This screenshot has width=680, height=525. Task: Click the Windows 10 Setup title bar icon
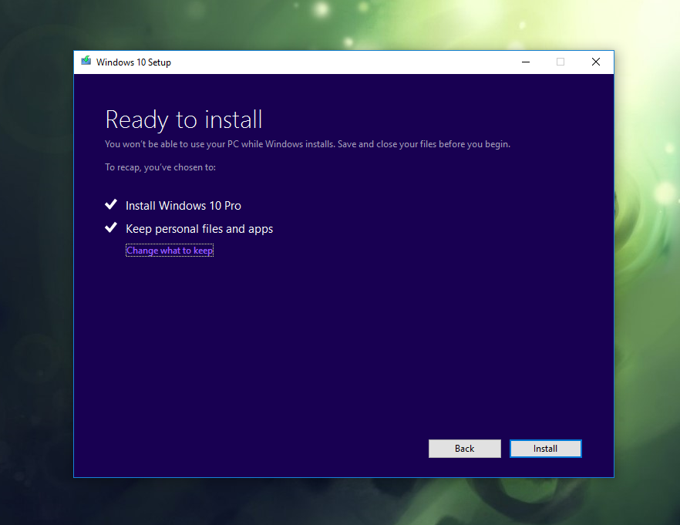pos(86,61)
